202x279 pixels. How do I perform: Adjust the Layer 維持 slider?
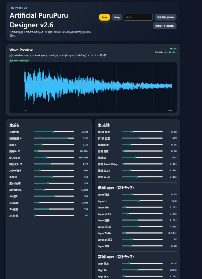(x=142, y=220)
